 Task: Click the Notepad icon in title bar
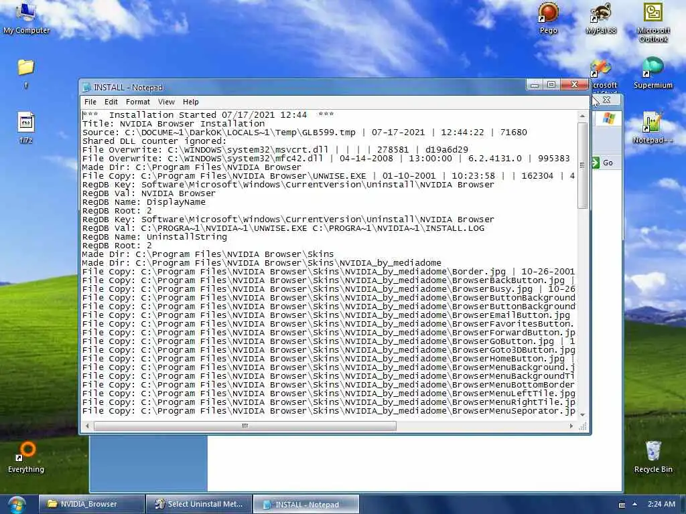tap(86, 88)
